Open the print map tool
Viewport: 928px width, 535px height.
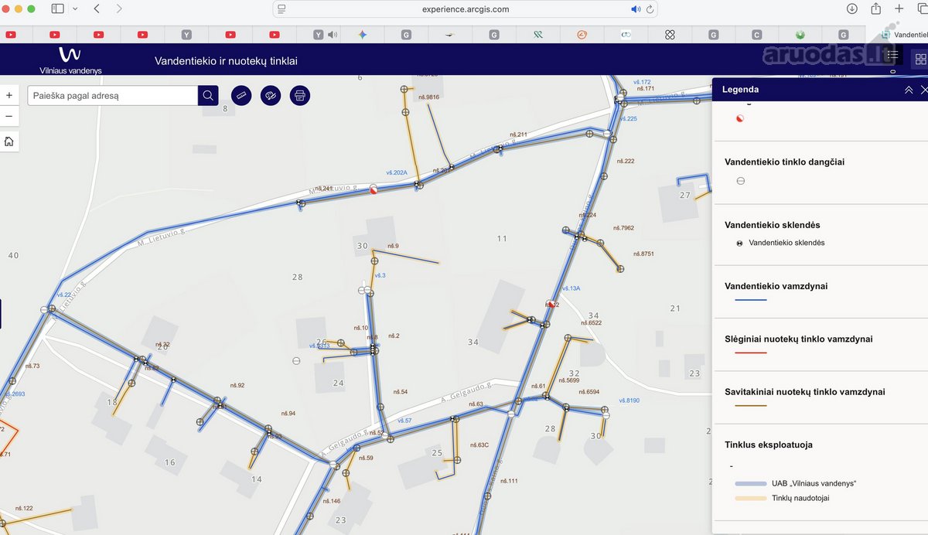tap(300, 96)
